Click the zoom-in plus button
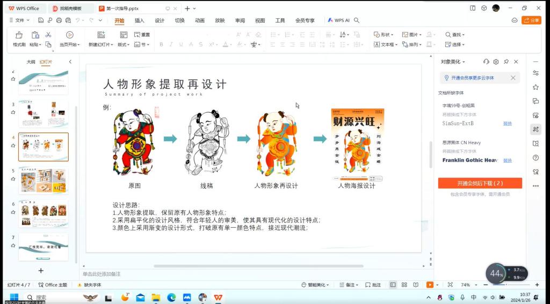The image size is (550, 304). pyautogui.click(x=537, y=285)
